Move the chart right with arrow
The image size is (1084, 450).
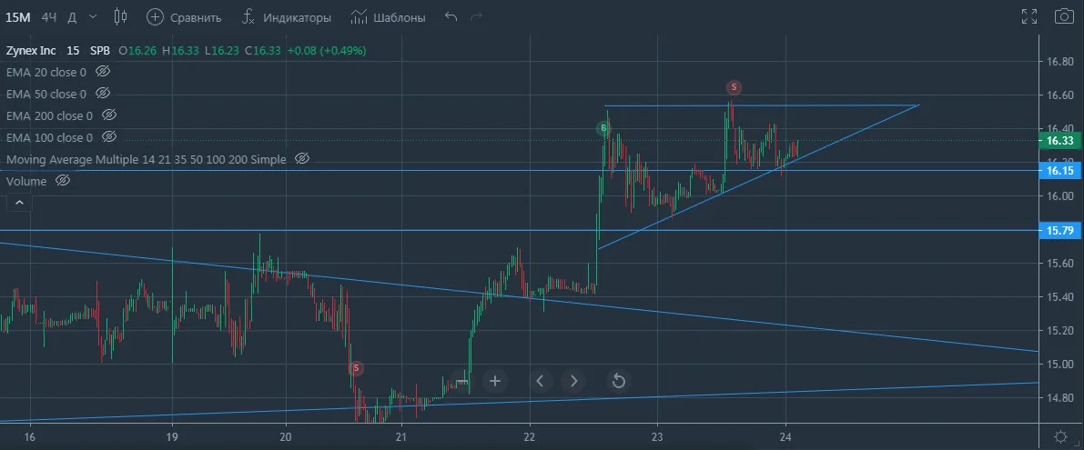[x=573, y=381]
